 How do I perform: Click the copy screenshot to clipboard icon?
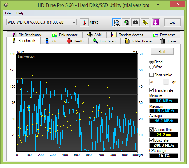(126, 22)
